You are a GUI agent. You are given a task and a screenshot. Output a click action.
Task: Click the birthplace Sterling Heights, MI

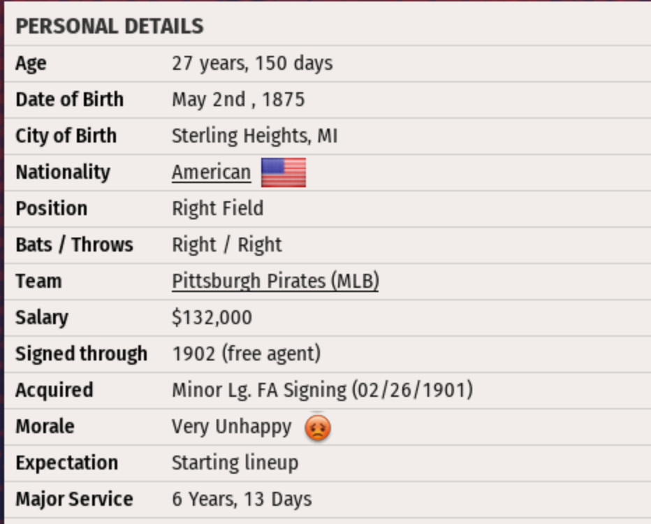coord(254,136)
